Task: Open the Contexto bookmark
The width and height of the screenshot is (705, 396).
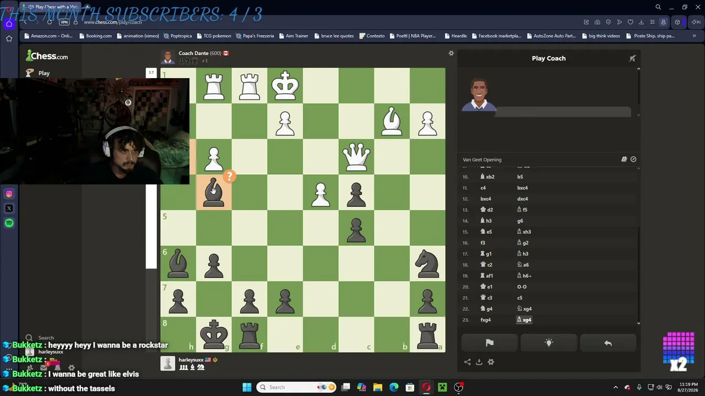Action: click(x=372, y=36)
